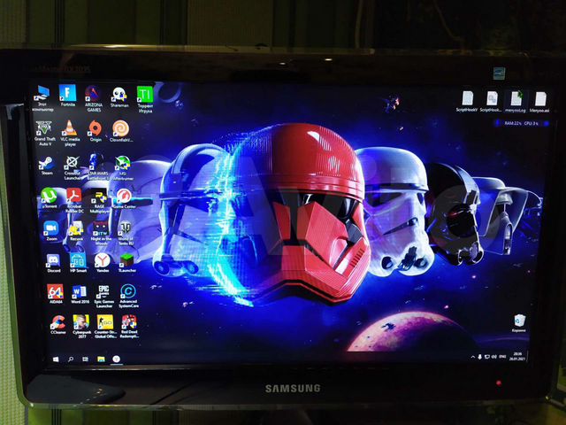Select the Cyberpunk 2077 desktop icon

pos(80,322)
